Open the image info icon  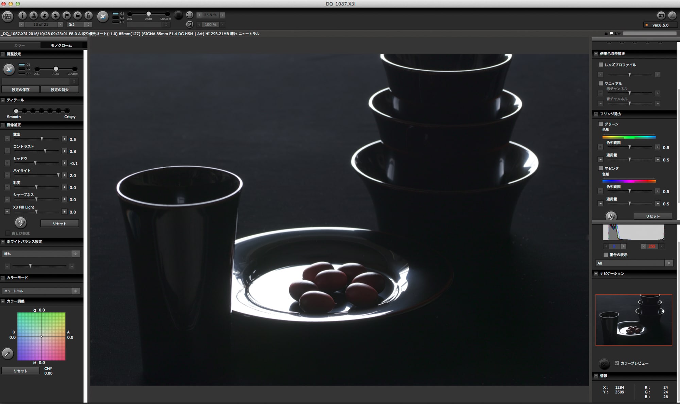coord(22,15)
